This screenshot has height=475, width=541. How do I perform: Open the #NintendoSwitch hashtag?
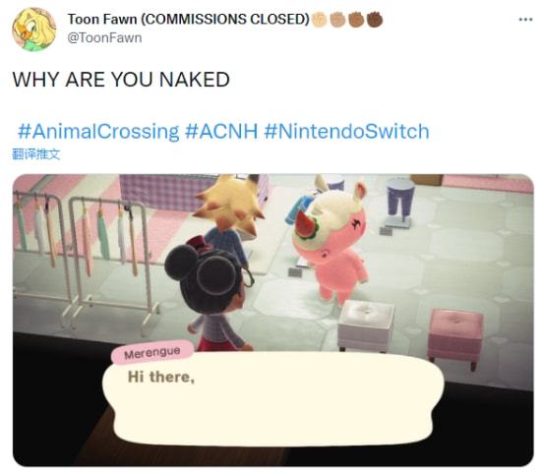tap(346, 131)
